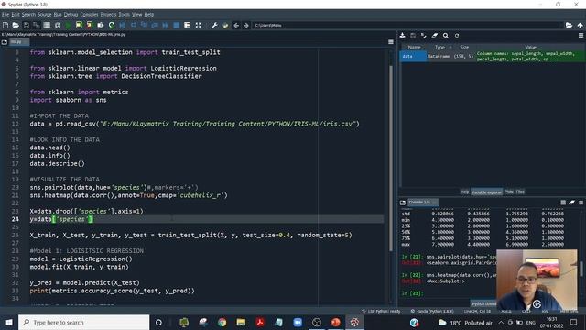Open the Tools menu

[x=125, y=15]
